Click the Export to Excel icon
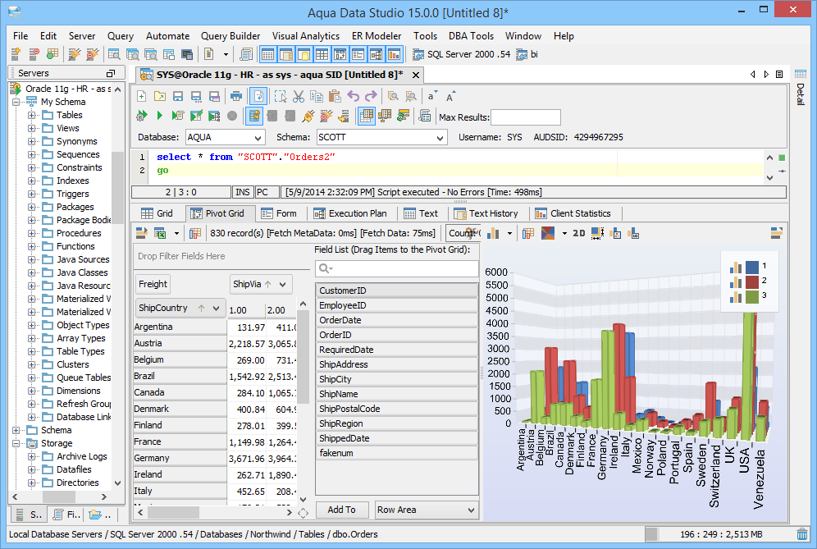The image size is (817, 549). click(x=161, y=233)
